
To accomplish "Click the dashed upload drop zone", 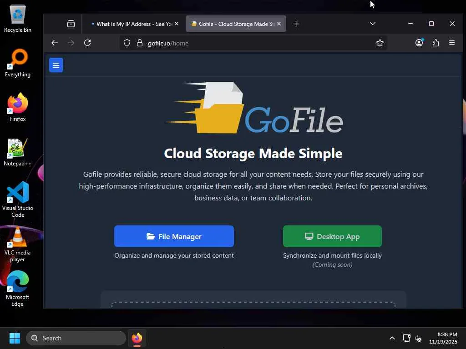I will pyautogui.click(x=253, y=305).
